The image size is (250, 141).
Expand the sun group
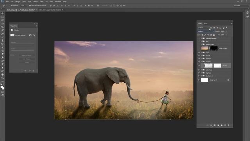(202, 42)
